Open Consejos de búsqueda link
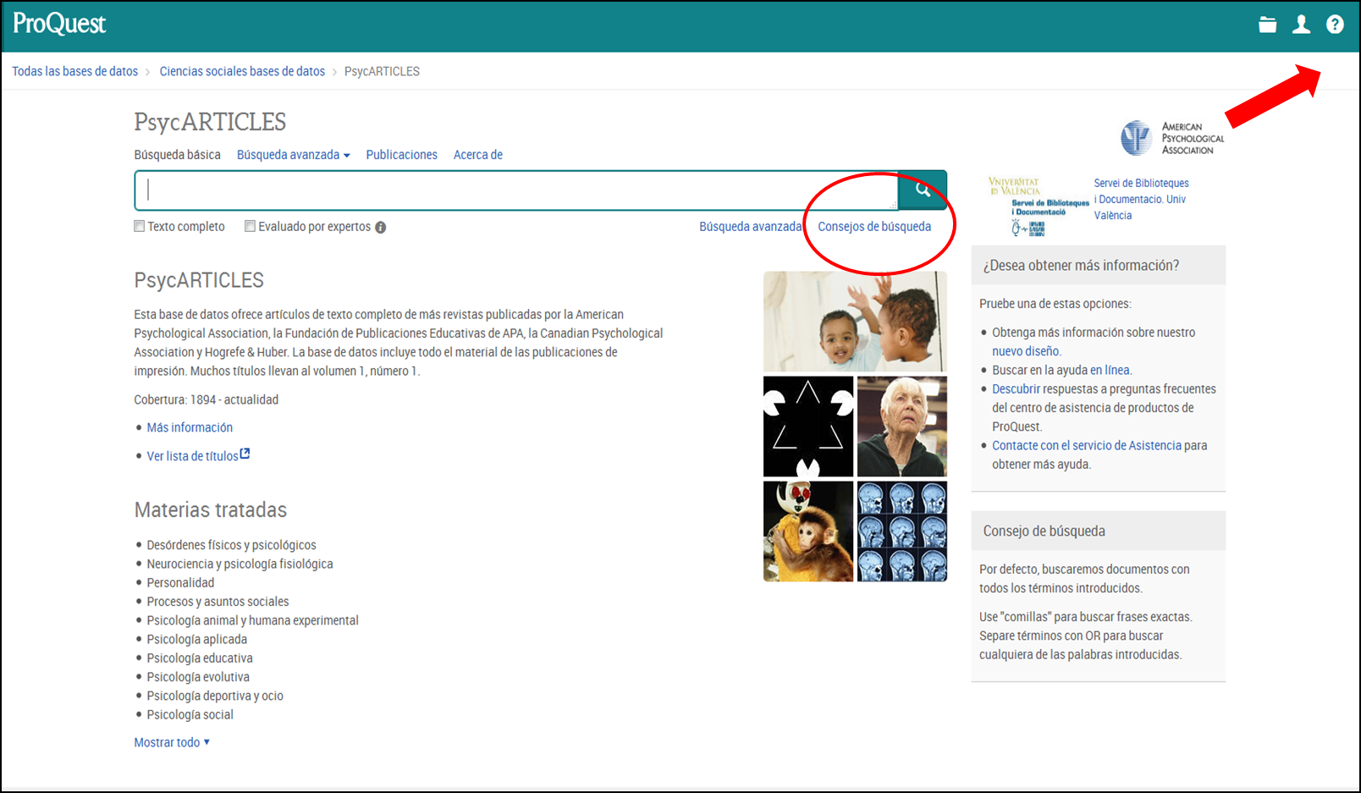 (x=874, y=227)
